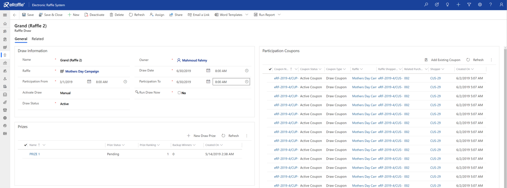
Task: Expand the Word Templates dropdown arrow
Action: pos(247,15)
